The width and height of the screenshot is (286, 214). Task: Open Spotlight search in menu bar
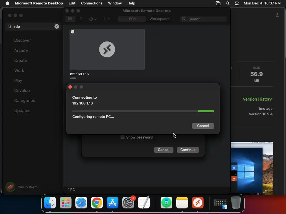pyautogui.click(x=227, y=3)
